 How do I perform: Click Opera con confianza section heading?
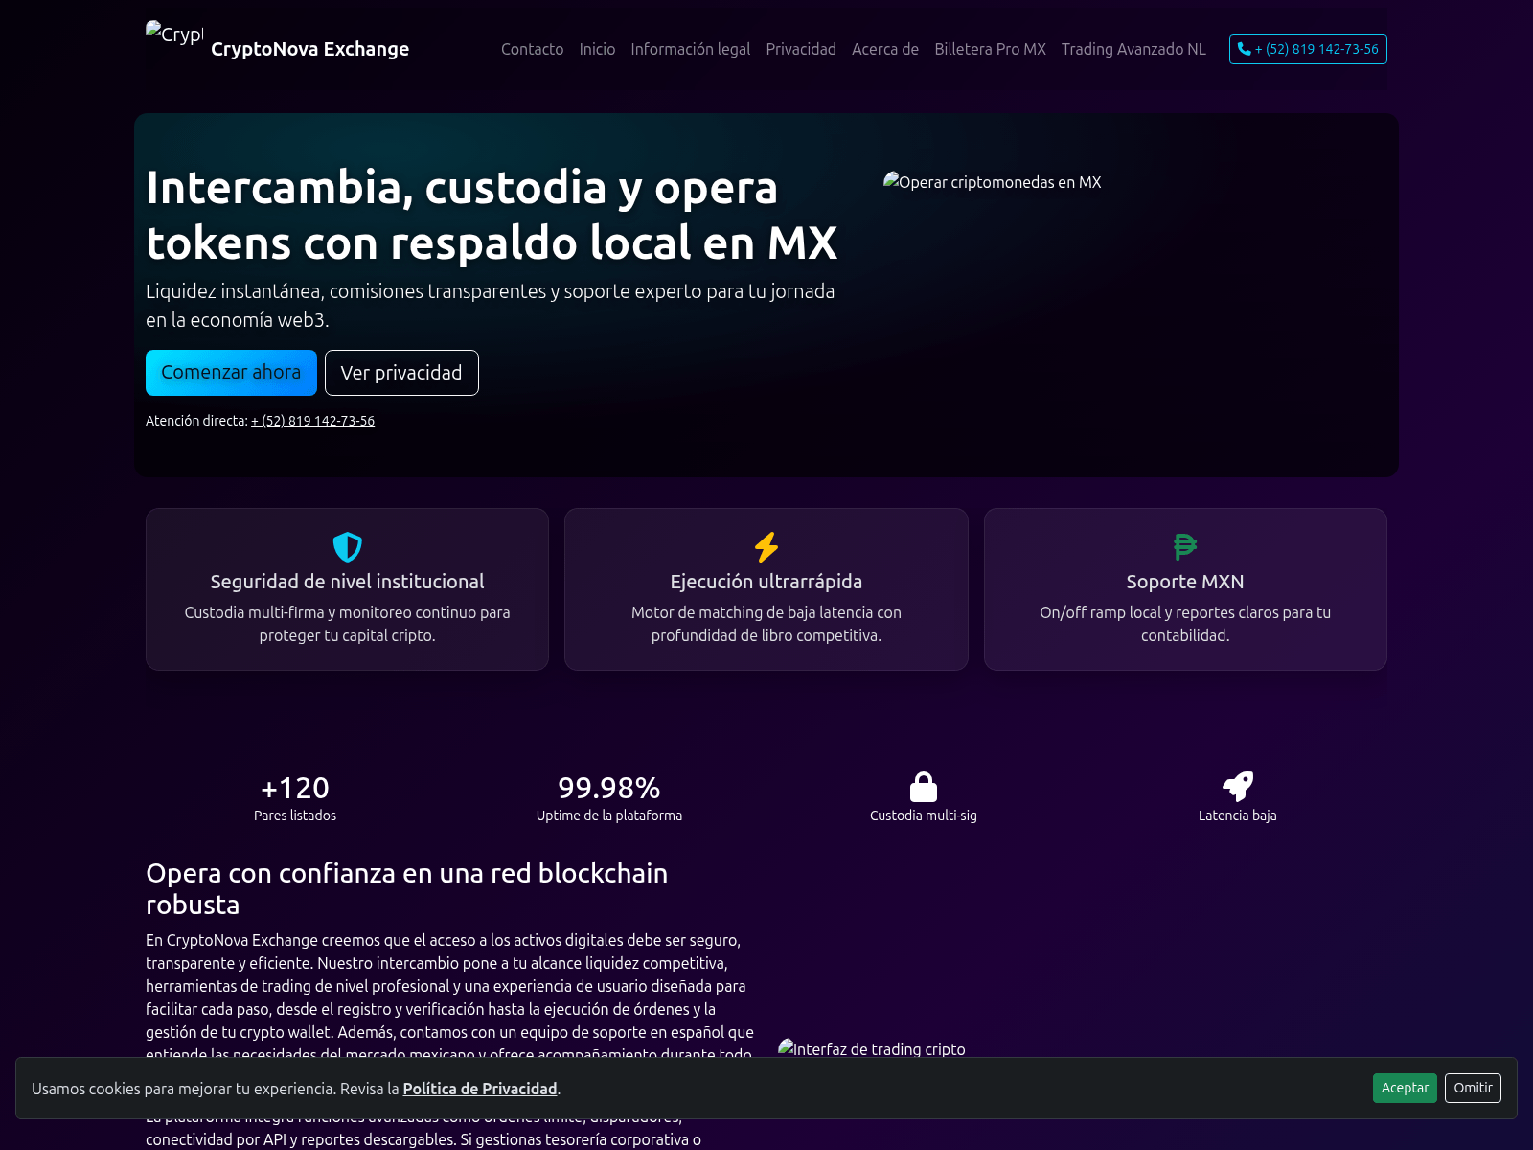407,888
